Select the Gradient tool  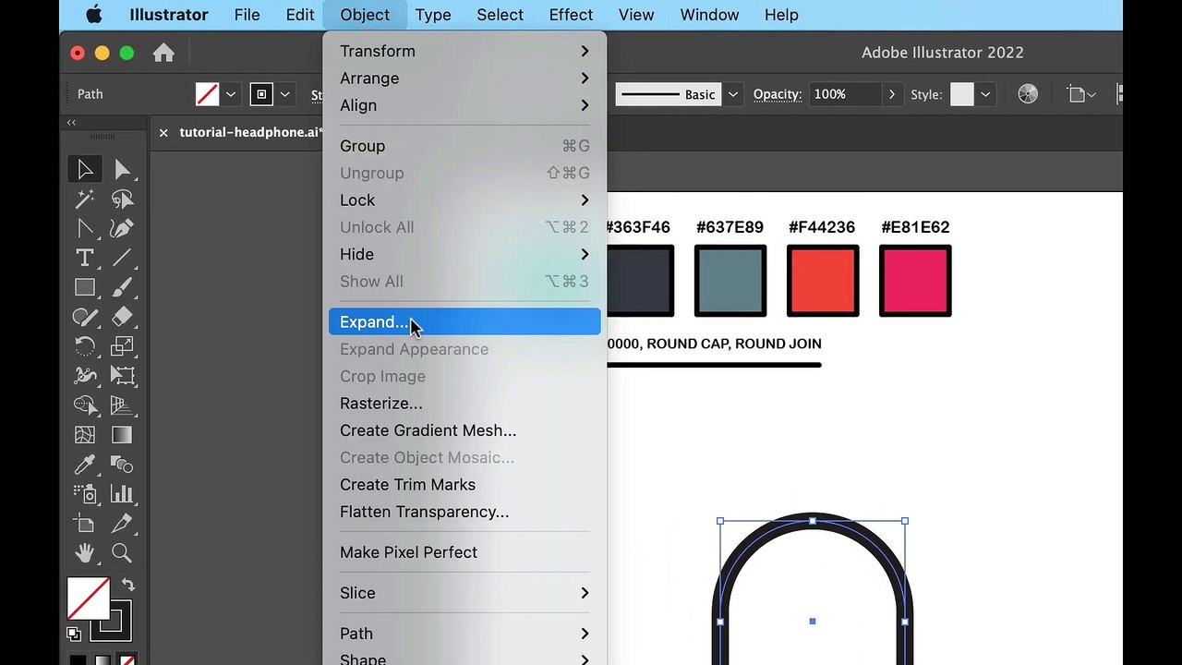pyautogui.click(x=122, y=435)
